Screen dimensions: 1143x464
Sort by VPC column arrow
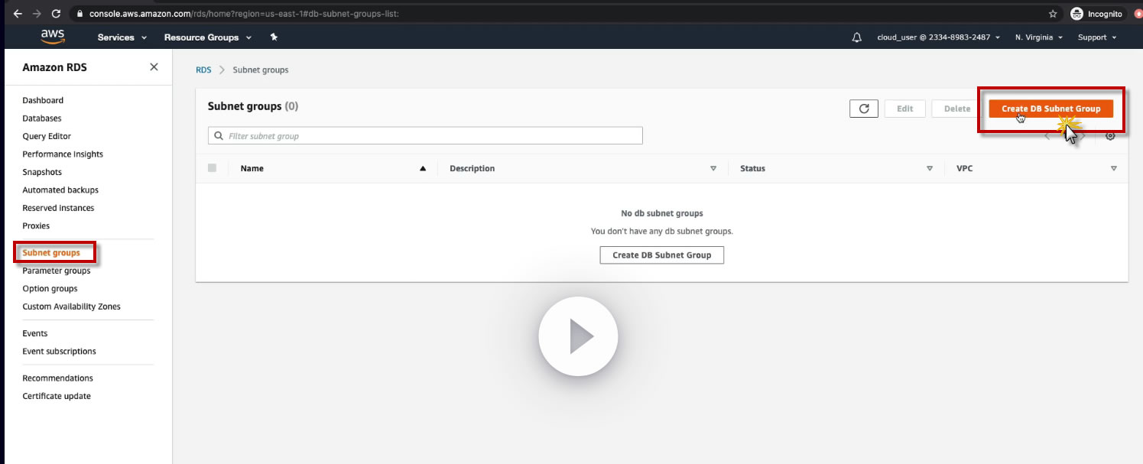pos(1114,169)
